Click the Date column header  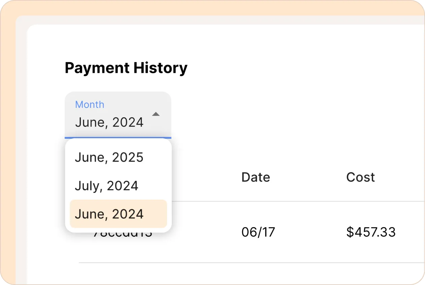click(256, 177)
